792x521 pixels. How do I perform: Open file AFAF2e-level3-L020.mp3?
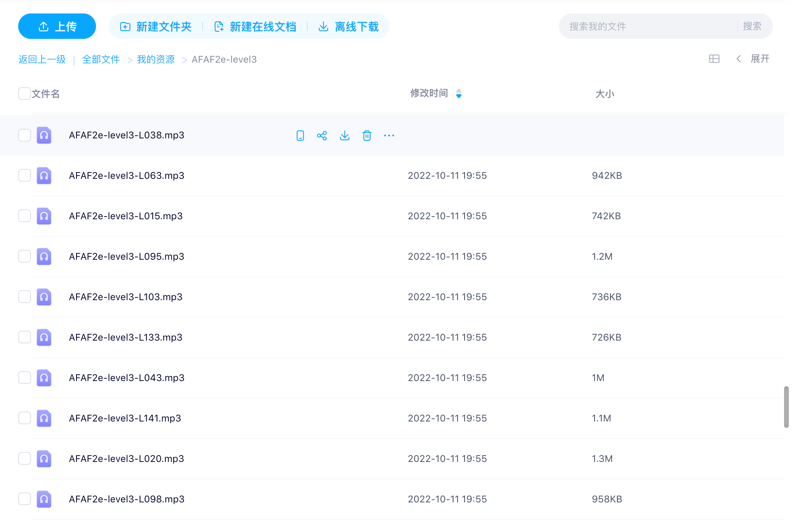126,459
